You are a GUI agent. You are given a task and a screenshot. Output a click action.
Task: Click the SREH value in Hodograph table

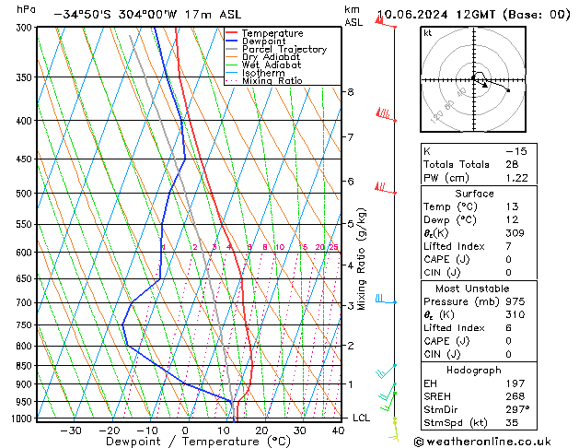515,396
